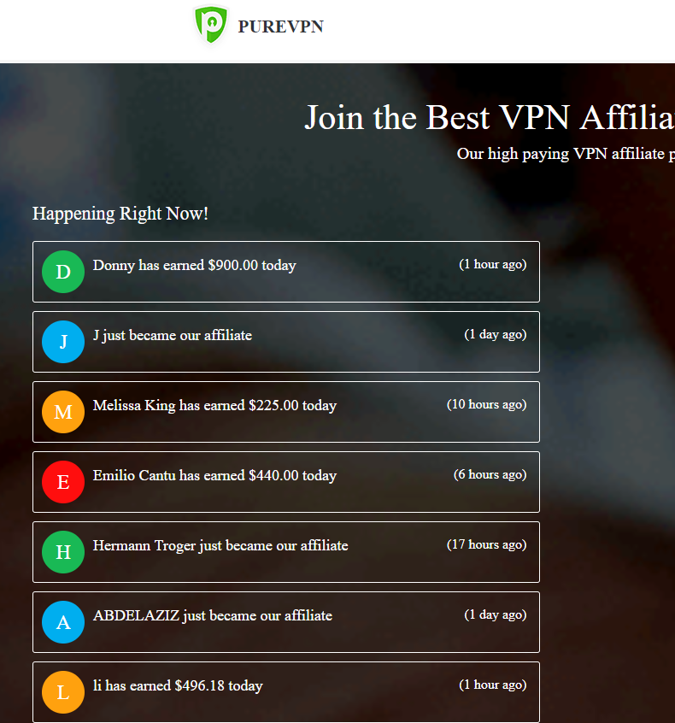
Task: Select the orange M avatar for Melissa King
Action: (x=63, y=412)
